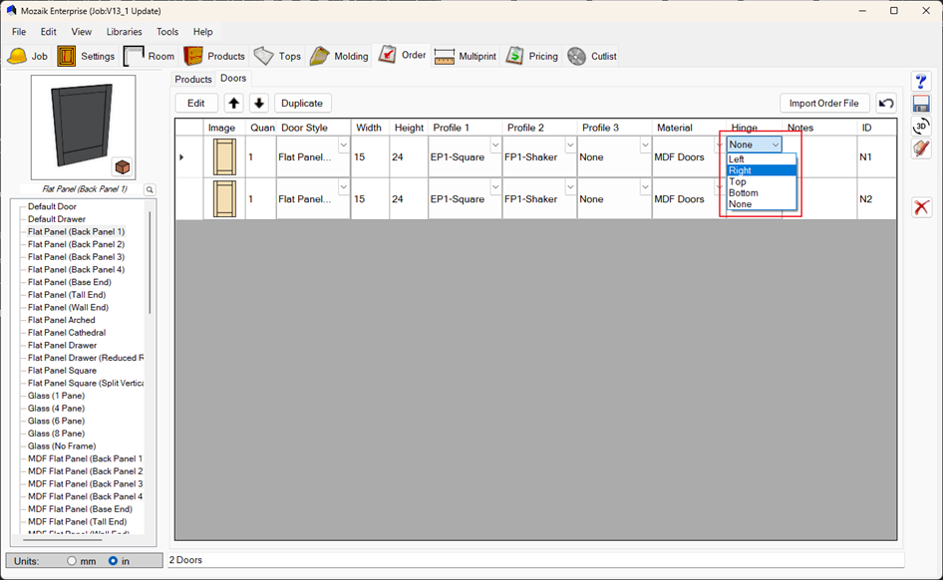The image size is (943, 580).
Task: Move the door down with the down arrow
Action: [258, 104]
